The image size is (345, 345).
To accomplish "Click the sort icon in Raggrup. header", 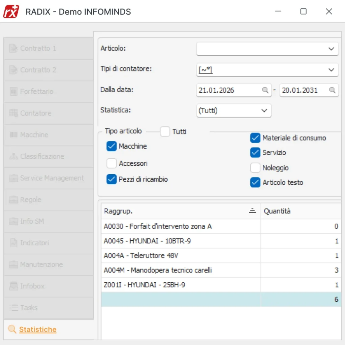I will click(x=252, y=211).
